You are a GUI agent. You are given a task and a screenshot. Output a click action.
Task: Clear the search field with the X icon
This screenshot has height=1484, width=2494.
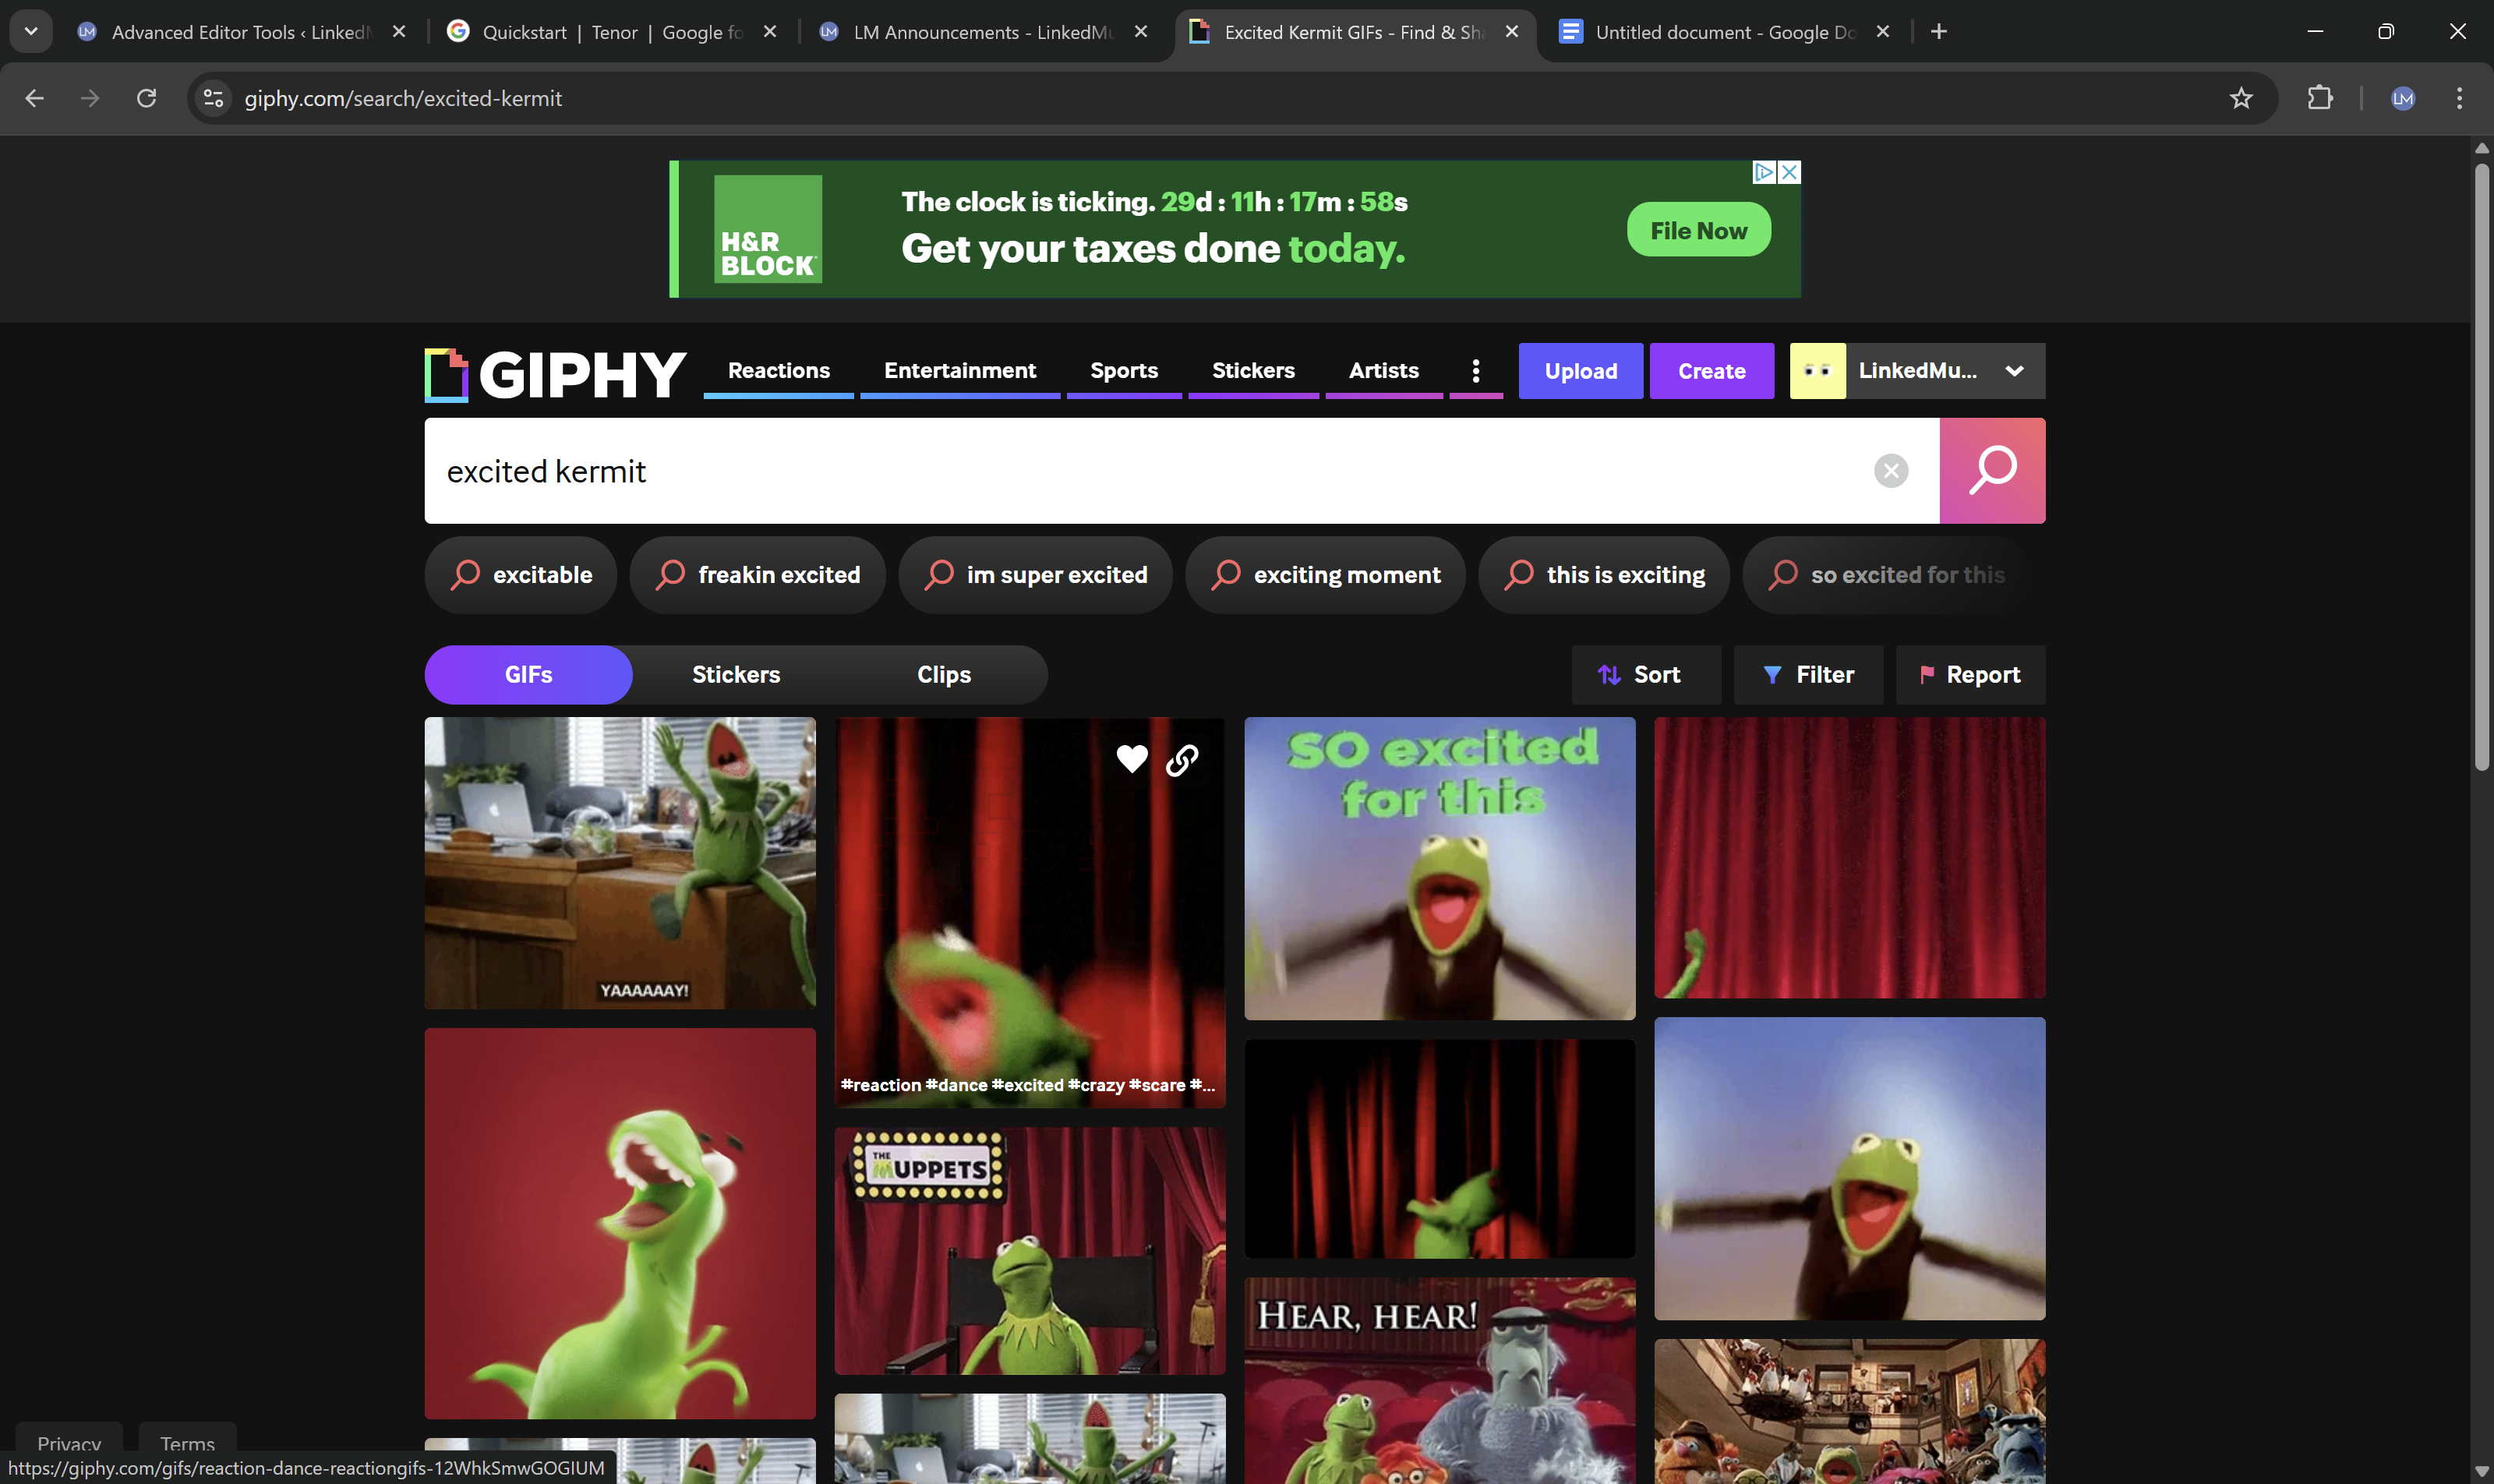1890,470
